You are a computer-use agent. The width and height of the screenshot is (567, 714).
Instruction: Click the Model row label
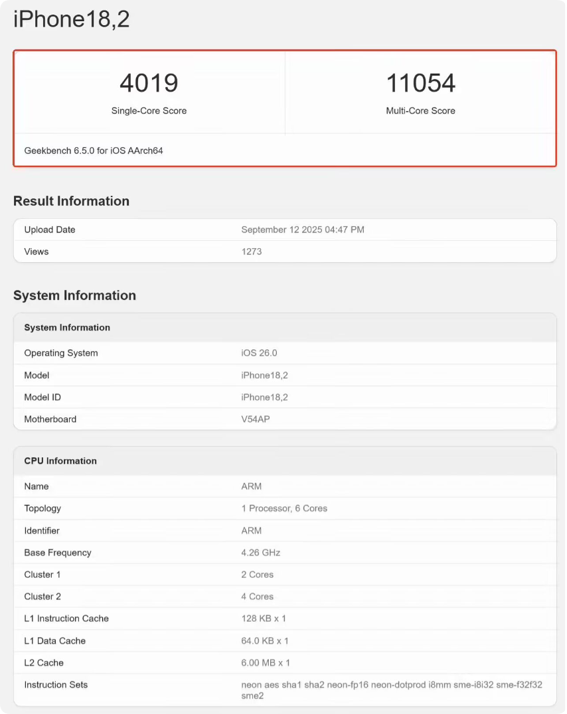pos(37,375)
